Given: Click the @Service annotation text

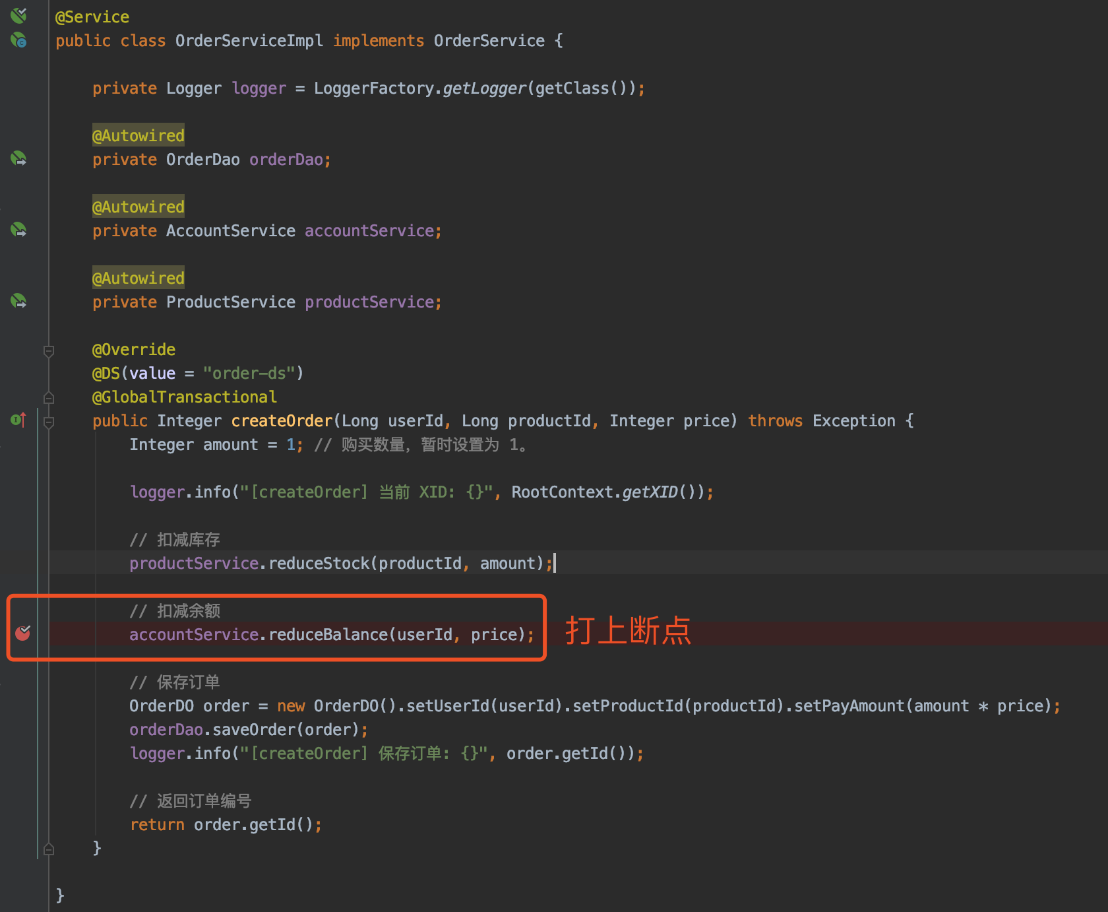Looking at the screenshot, I should (x=92, y=16).
